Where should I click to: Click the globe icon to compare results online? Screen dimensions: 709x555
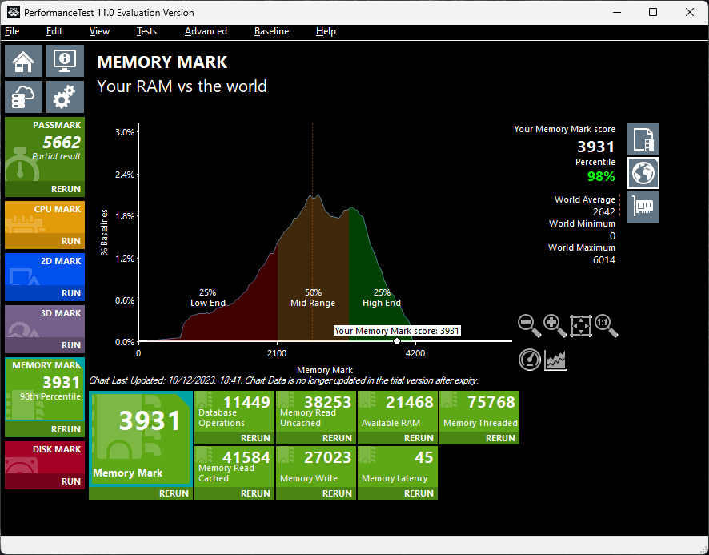pos(643,172)
